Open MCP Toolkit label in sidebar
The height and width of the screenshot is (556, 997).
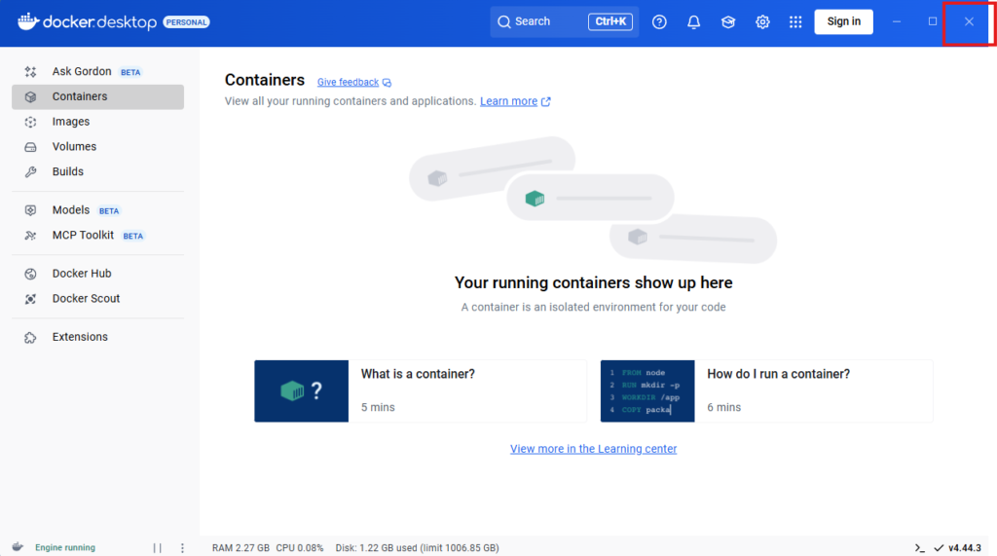[83, 236]
